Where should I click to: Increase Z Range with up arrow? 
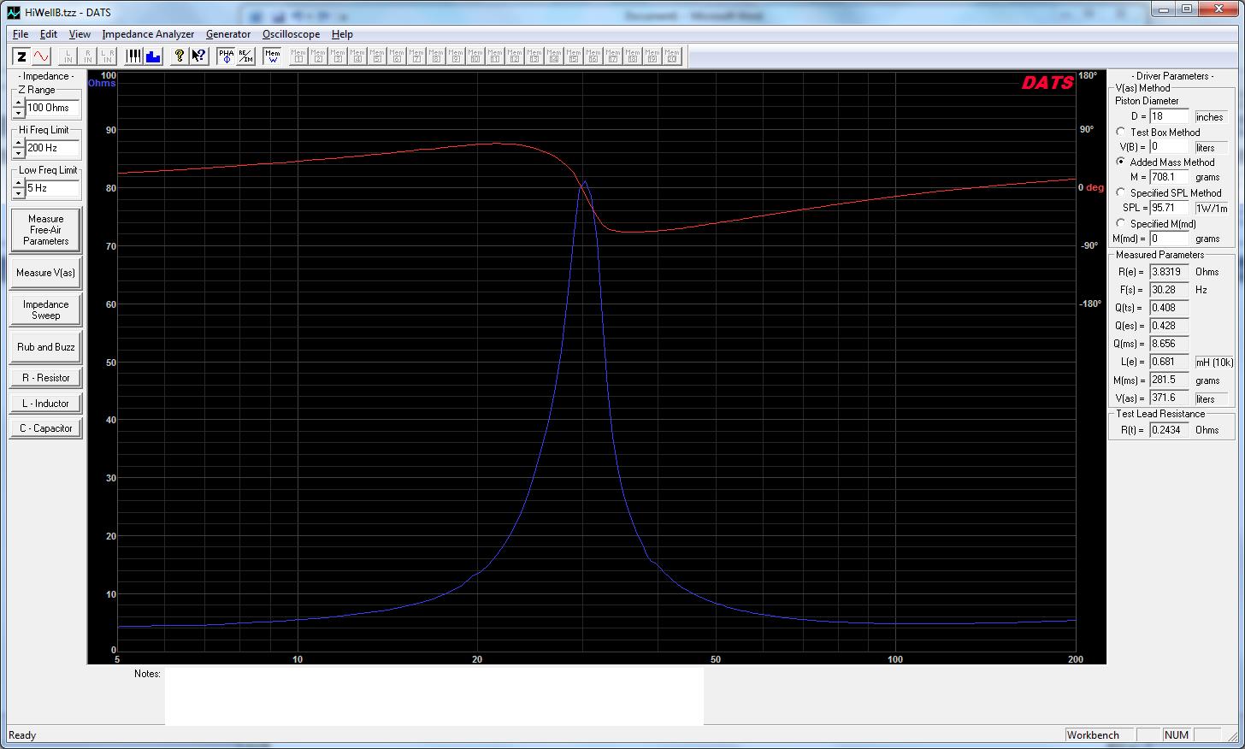[19, 103]
